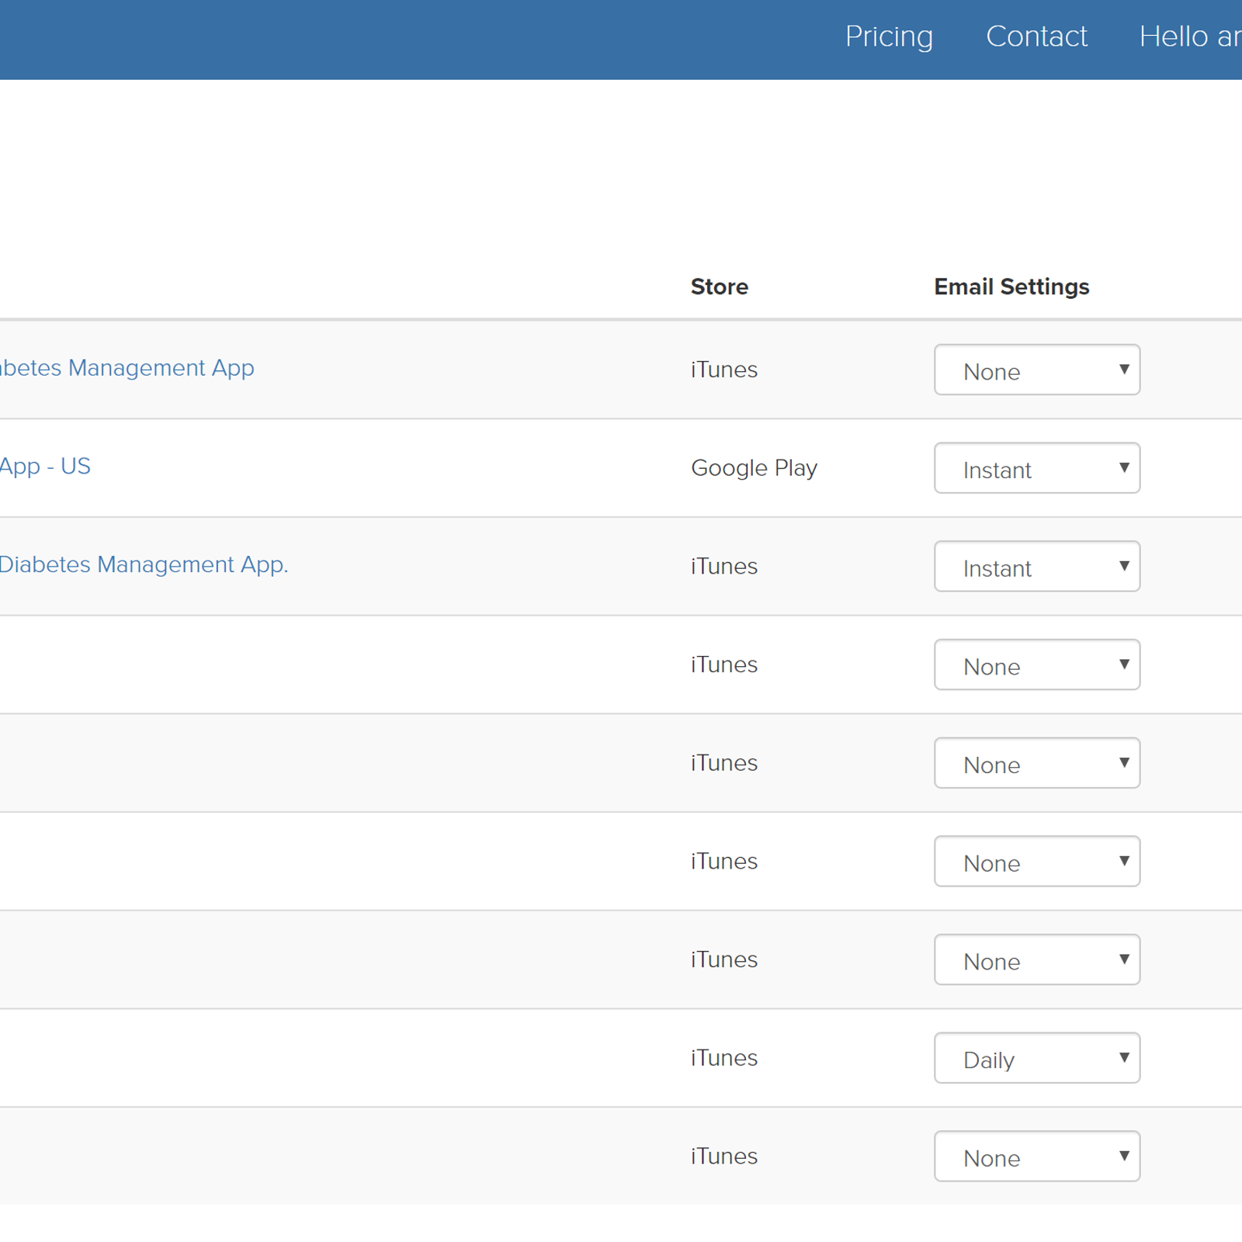Open the Pricing page
Image resolution: width=1242 pixels, height=1242 pixels.
(889, 36)
